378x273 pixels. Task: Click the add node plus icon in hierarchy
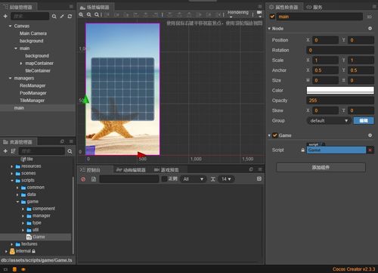tap(5, 16)
